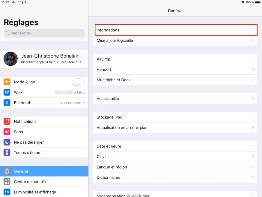Expand the Stockage iPad entry
The height and width of the screenshot is (197, 262).
pyautogui.click(x=175, y=117)
